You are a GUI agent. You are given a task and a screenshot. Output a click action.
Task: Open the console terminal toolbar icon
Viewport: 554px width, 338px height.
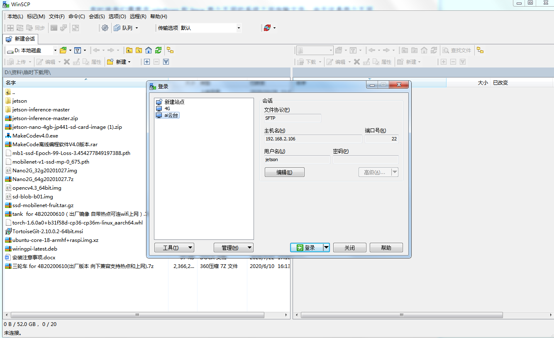pyautogui.click(x=54, y=28)
